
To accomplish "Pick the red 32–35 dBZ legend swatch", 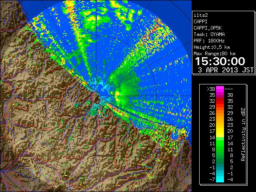I will pos(220,101).
